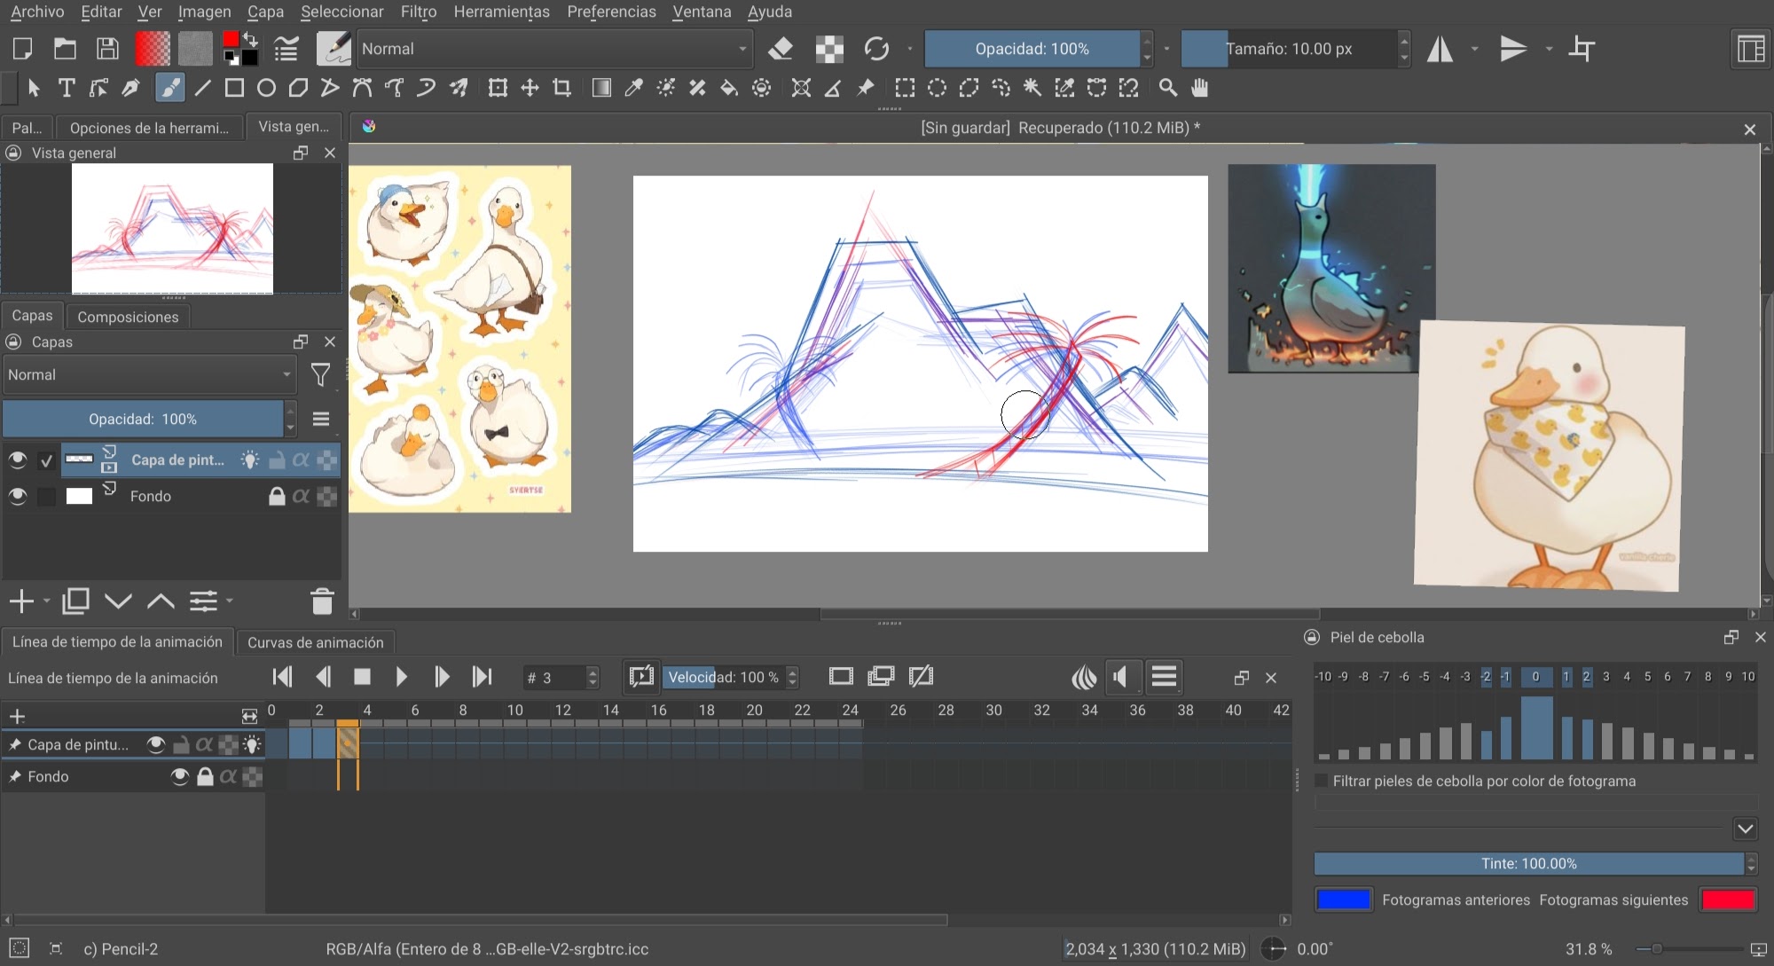Switch to Curvas de animación tab

pyautogui.click(x=315, y=642)
